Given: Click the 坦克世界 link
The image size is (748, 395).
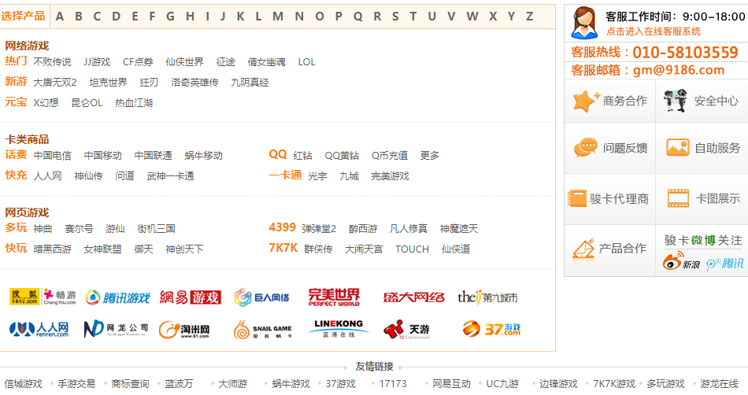Looking at the screenshot, I should coord(109,83).
